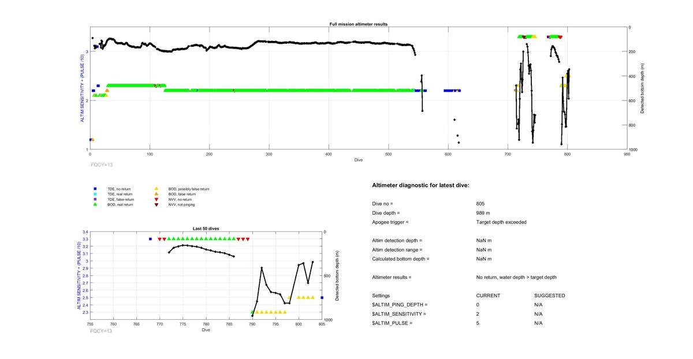Screen dimensions: 693x359
Task: Select the 'Altim detection range =' label
Action: click(397, 250)
